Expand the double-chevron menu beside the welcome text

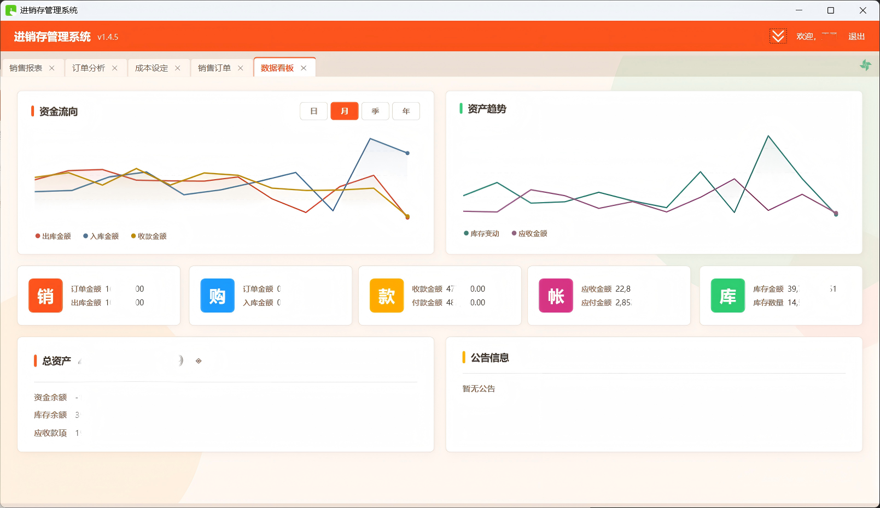tap(778, 36)
